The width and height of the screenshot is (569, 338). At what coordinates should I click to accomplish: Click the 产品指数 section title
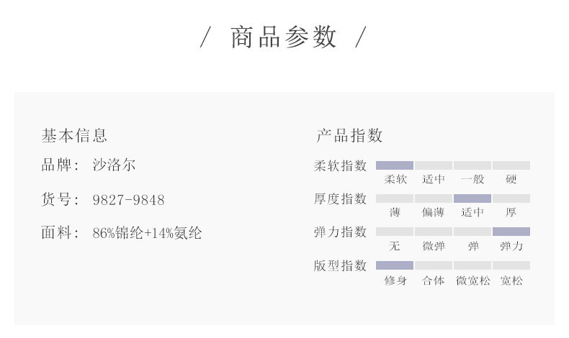point(349,136)
